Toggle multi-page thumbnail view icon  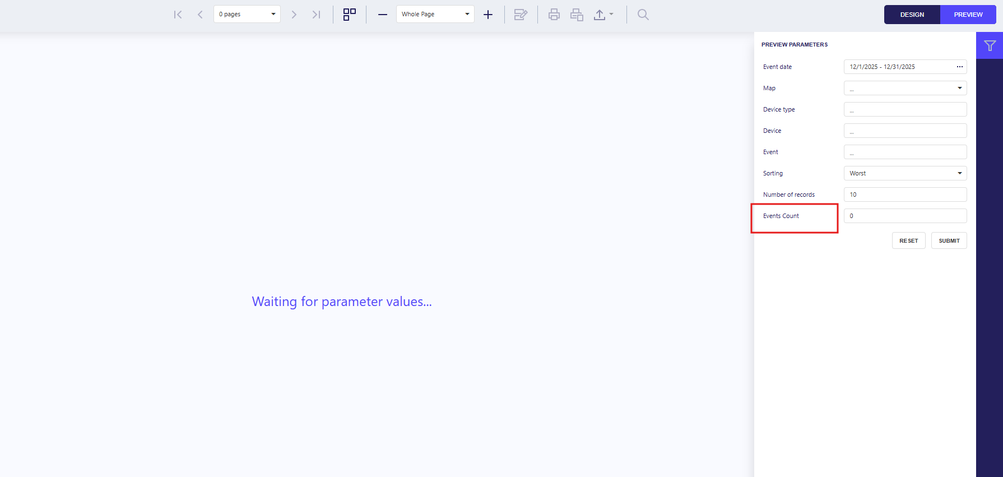350,15
